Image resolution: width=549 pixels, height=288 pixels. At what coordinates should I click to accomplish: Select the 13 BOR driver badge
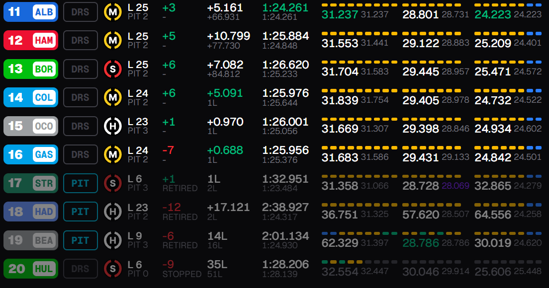point(31,69)
